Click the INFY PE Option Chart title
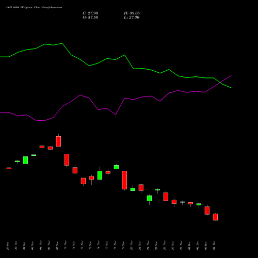Screen dimensions: 258x258 tap(34, 8)
